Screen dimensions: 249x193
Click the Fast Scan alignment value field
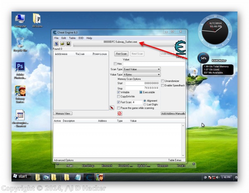(137, 102)
